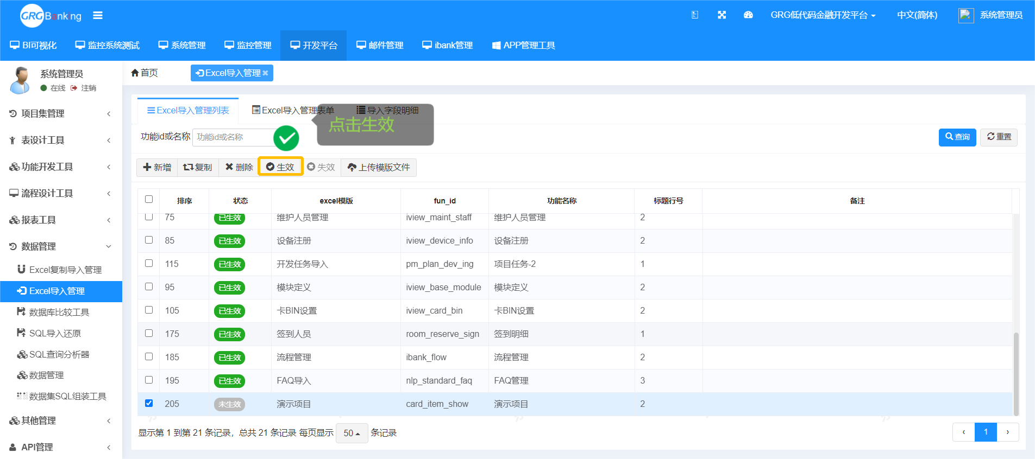
Task: Open Excel复制导入管理 sidebar item
Action: (61, 270)
